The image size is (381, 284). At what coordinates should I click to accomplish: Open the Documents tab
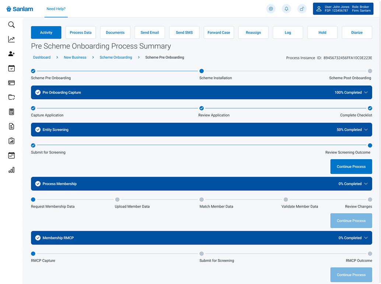115,32
